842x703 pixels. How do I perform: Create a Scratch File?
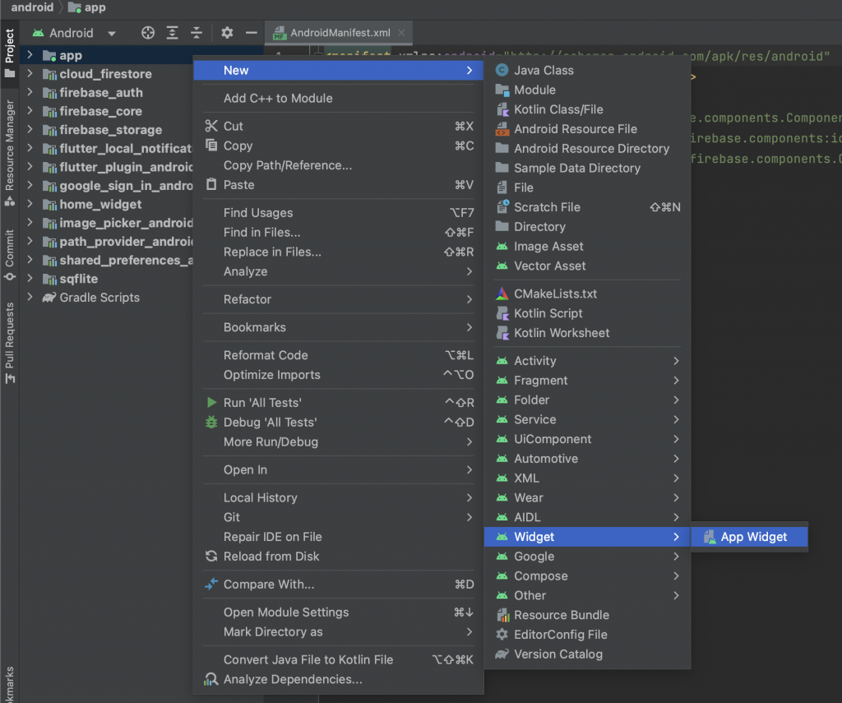click(x=587, y=207)
